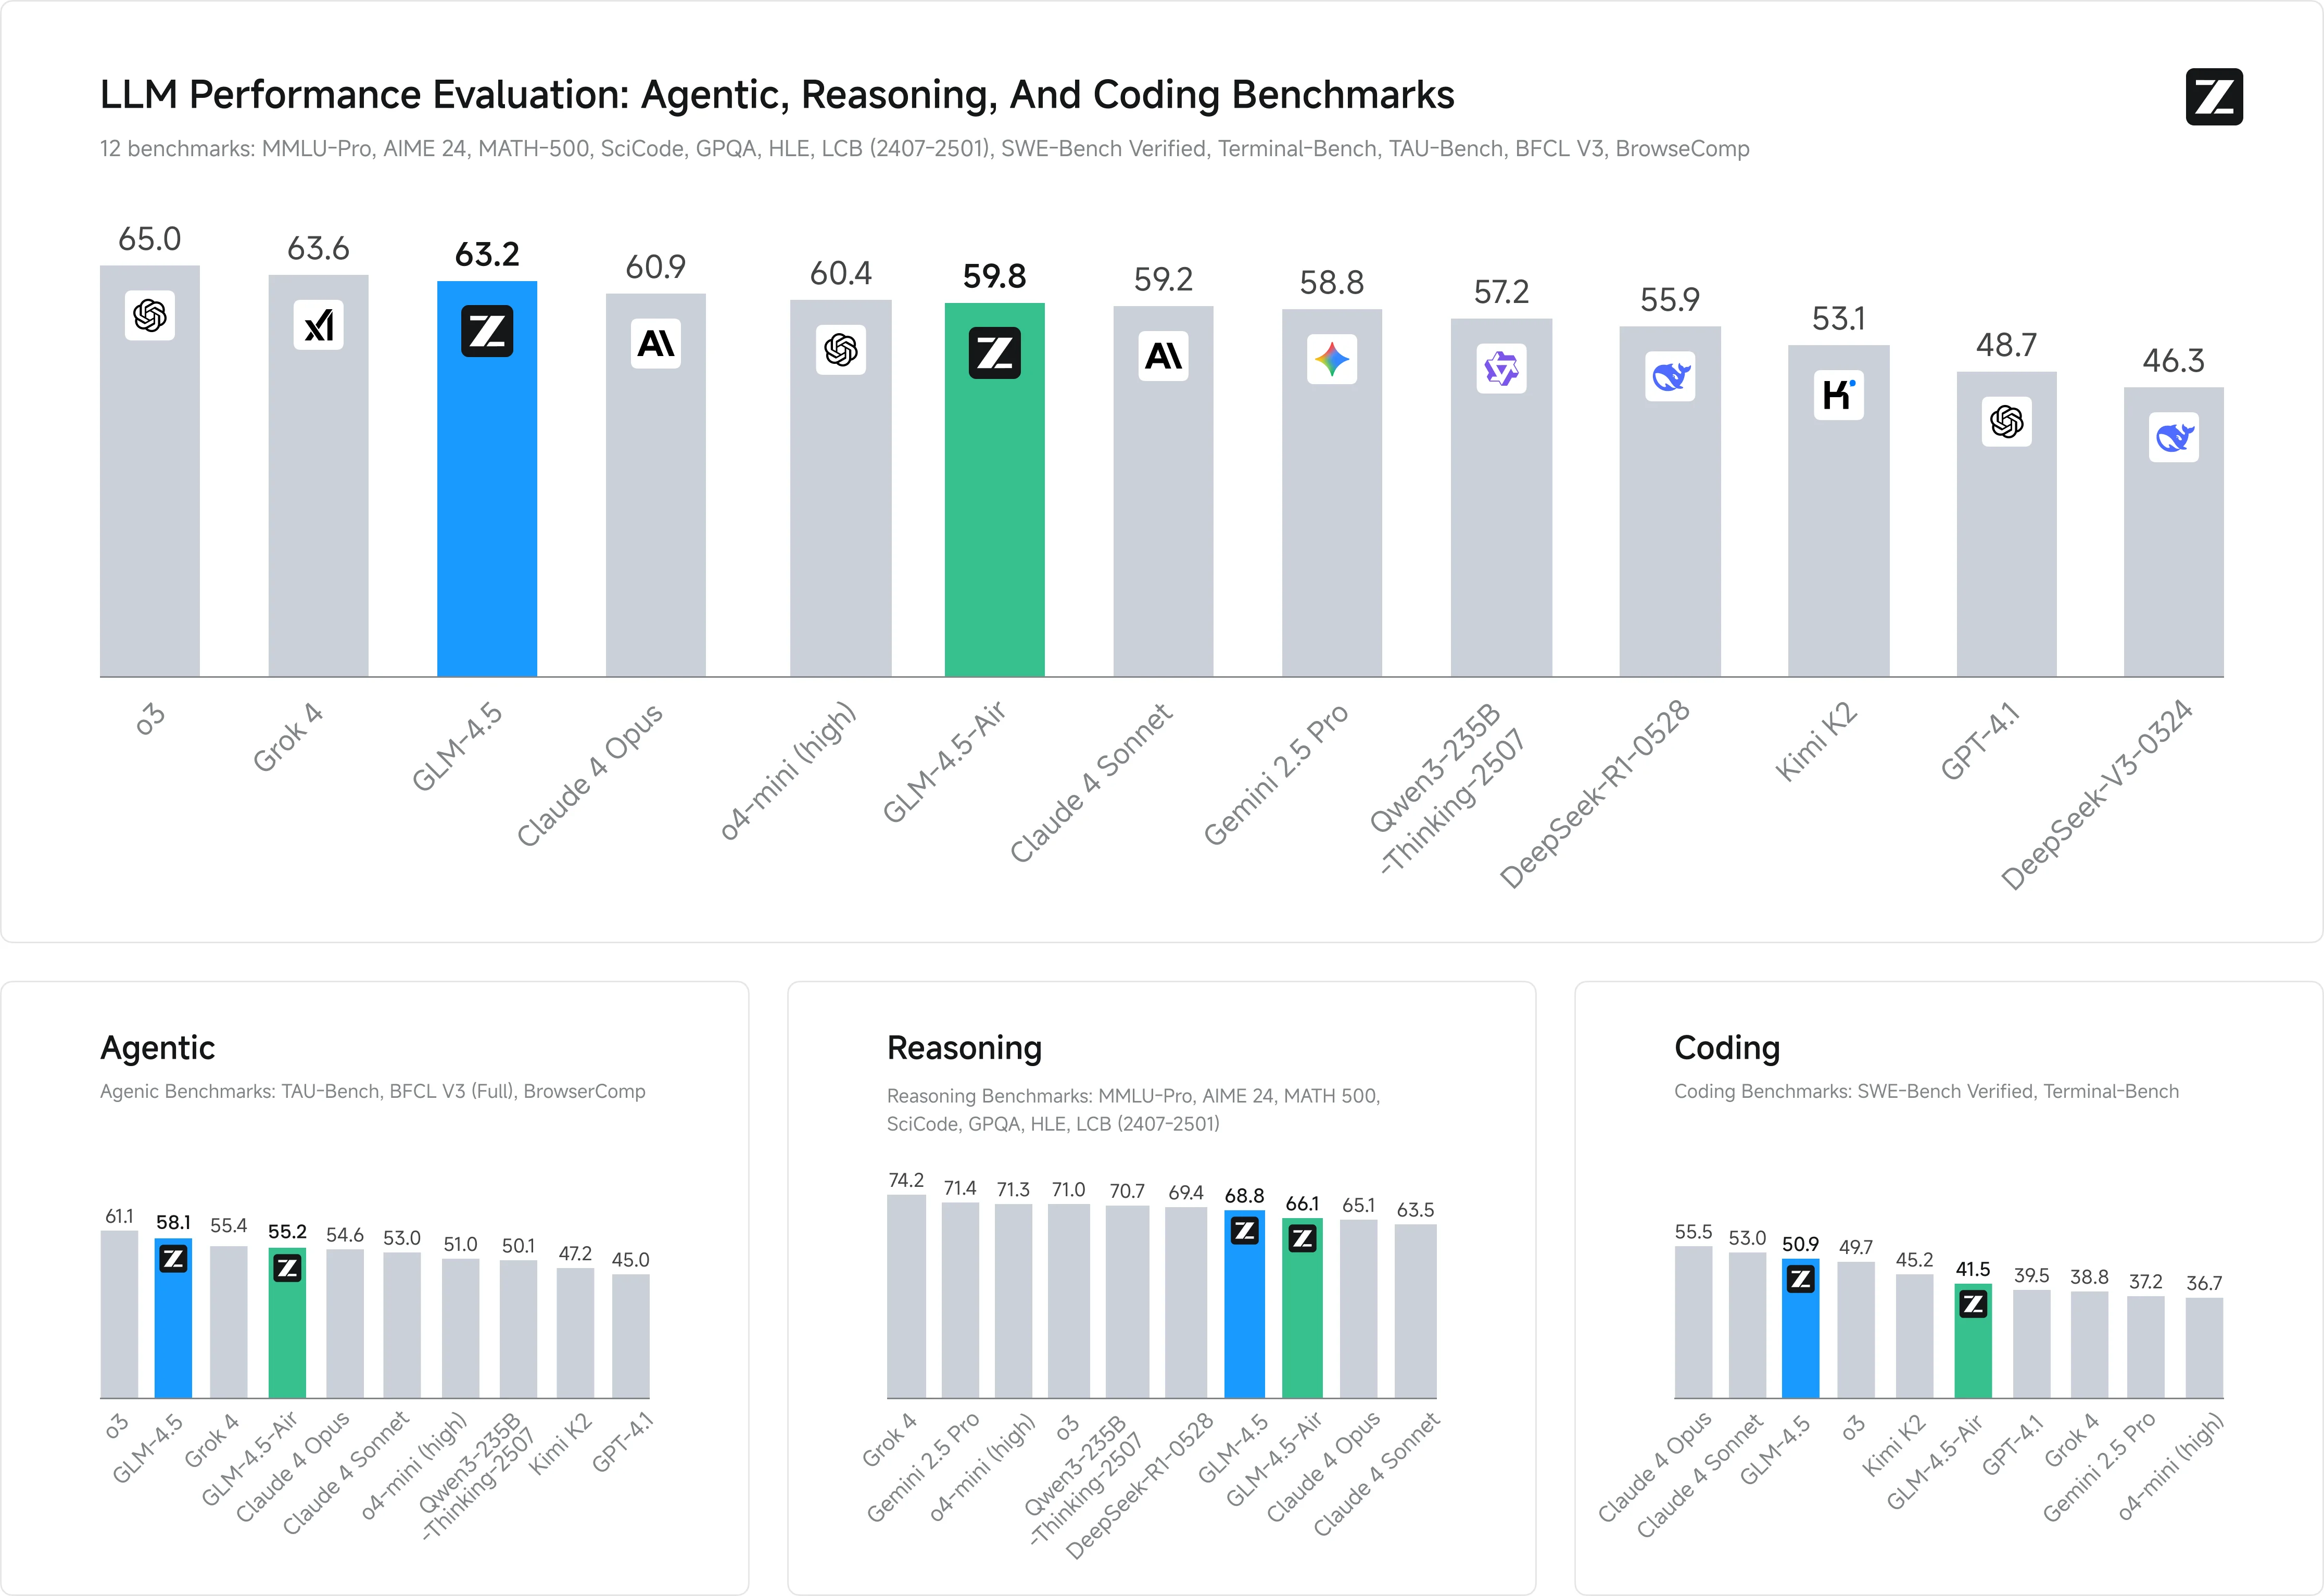This screenshot has height=1596, width=2324.
Task: Click the Qwen icon on Qwen3-235B bar
Action: click(1501, 369)
